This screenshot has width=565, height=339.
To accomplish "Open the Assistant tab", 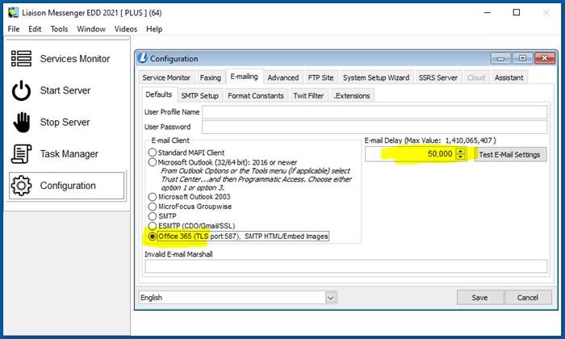I will tap(508, 77).
